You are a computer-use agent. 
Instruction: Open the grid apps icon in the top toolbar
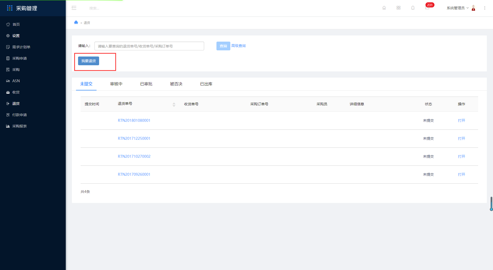pos(399,8)
